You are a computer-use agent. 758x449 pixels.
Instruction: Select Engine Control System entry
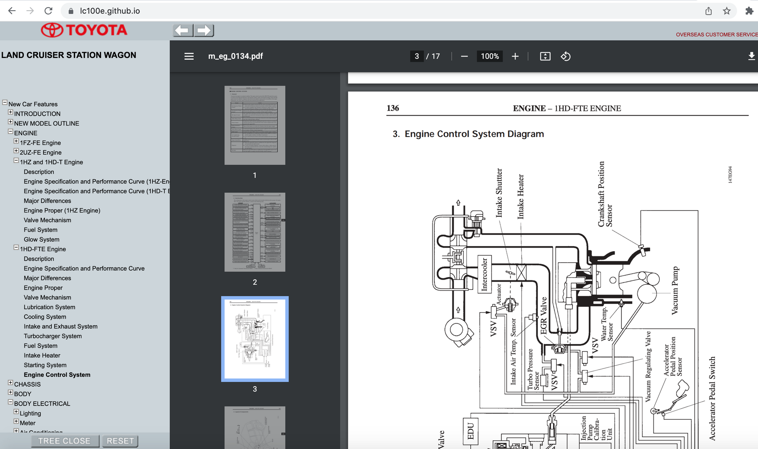click(57, 375)
